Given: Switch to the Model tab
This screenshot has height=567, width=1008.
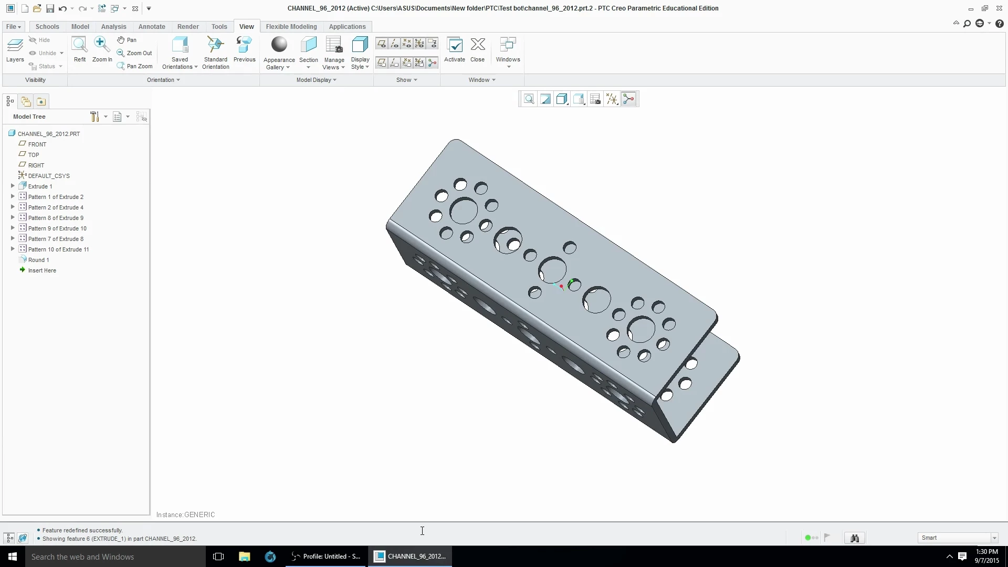Looking at the screenshot, I should click(80, 26).
